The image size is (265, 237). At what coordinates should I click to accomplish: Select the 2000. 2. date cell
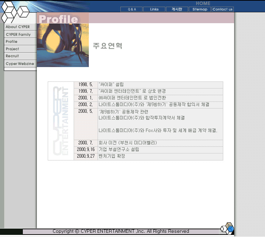[x=86, y=105]
